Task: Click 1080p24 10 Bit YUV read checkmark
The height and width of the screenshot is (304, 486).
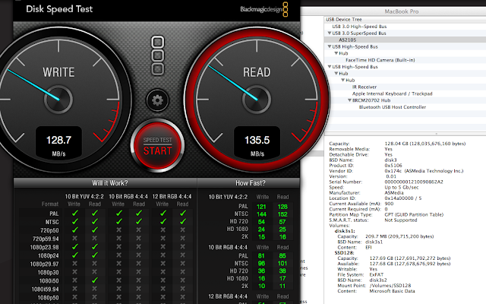Action: pyautogui.click(x=94, y=255)
